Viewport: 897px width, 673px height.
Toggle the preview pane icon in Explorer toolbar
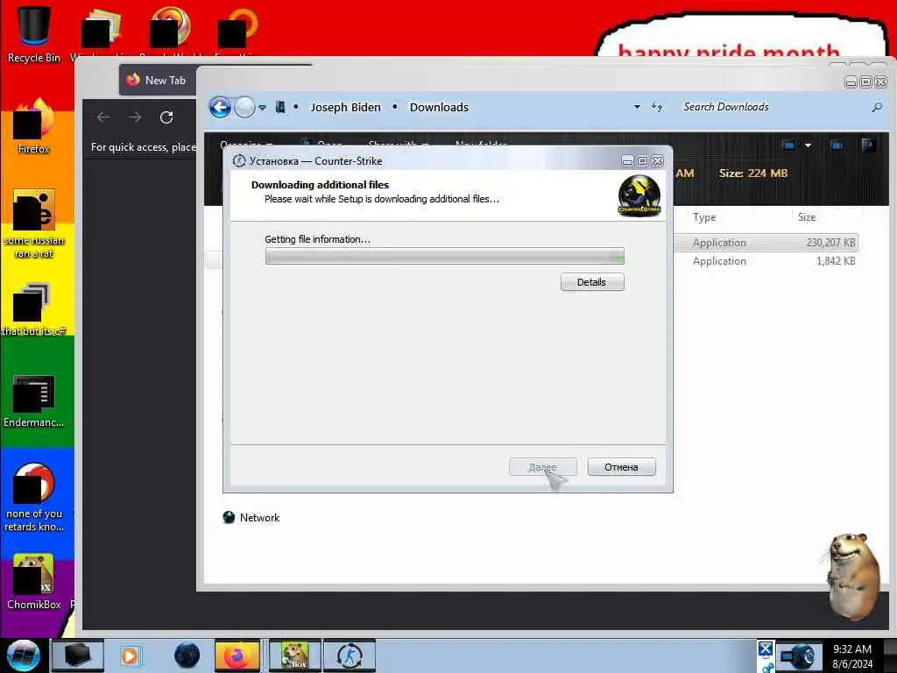837,145
